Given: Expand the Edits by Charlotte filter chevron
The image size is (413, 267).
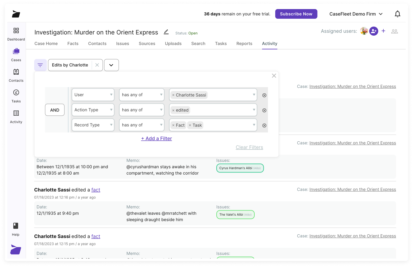Looking at the screenshot, I should [x=111, y=65].
